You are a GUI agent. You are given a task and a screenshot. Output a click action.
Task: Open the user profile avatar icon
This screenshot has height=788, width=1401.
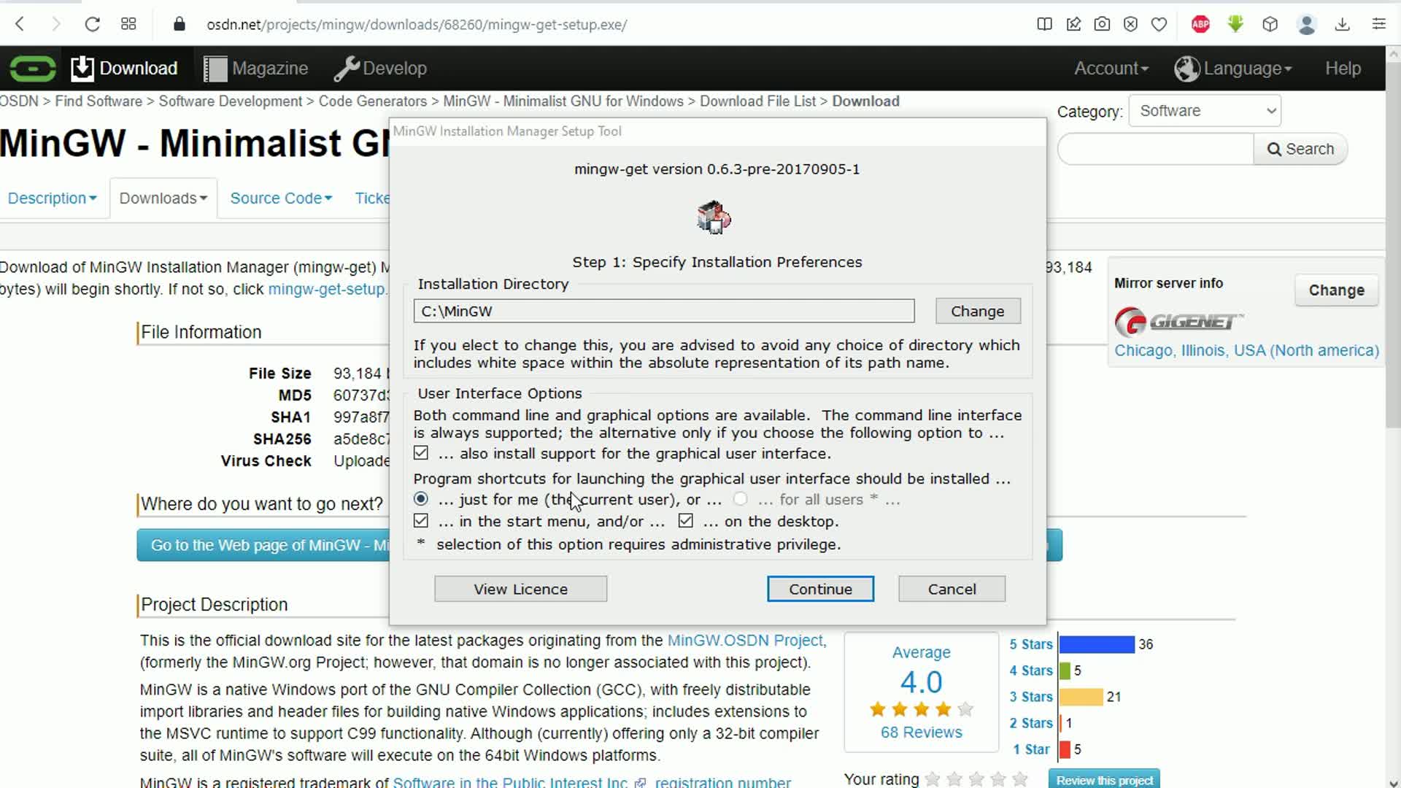pos(1306,24)
